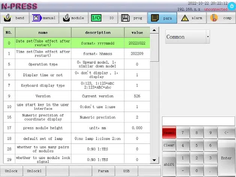Viewport: 236px width, 177px height.
Task: Click the Param button
Action: pyautogui.click(x=103, y=171)
